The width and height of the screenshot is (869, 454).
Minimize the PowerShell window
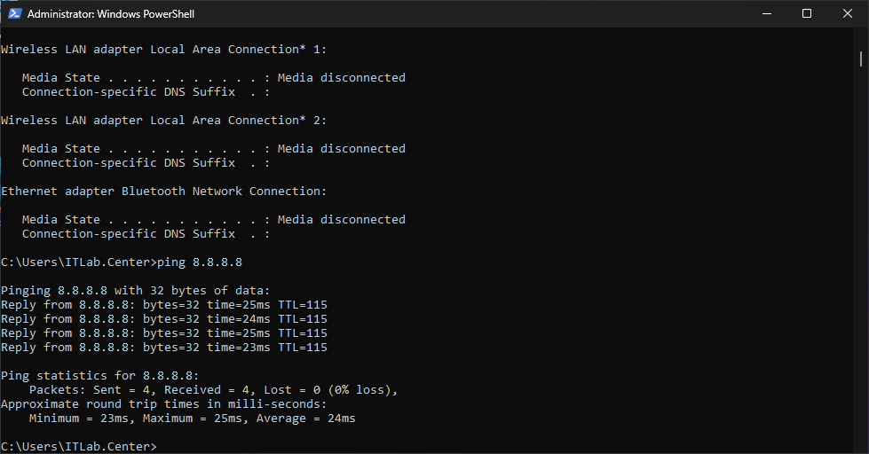(x=766, y=13)
